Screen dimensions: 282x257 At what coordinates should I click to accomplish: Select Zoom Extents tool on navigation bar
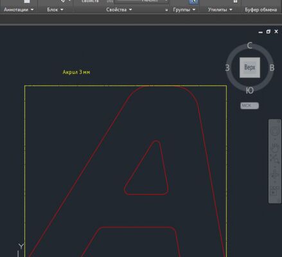point(274,159)
